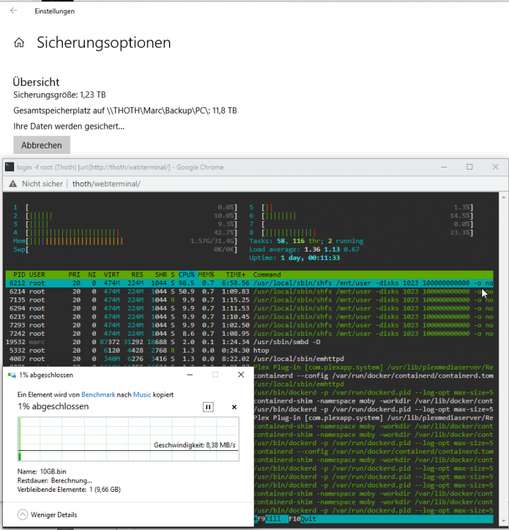509x530 pixels.
Task: Click the Load average text in htop
Action: pyautogui.click(x=304, y=249)
